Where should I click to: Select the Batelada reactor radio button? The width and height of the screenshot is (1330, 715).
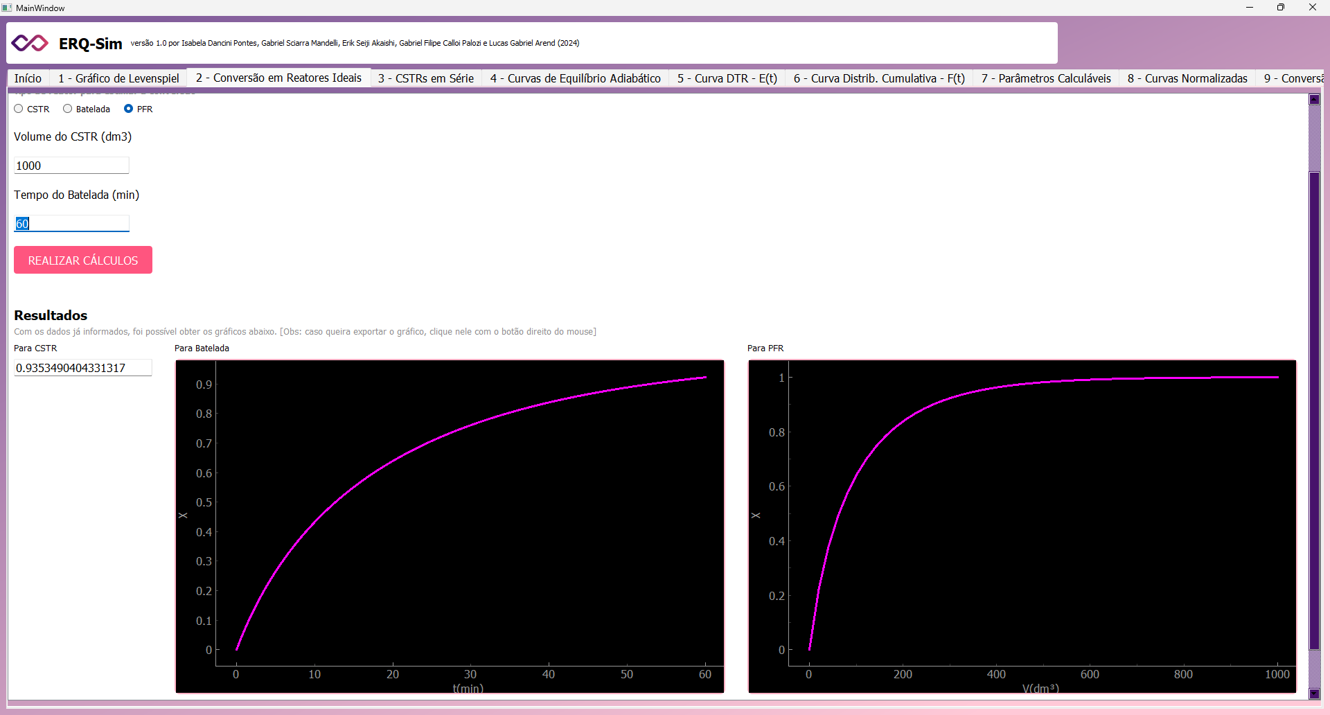coord(68,109)
